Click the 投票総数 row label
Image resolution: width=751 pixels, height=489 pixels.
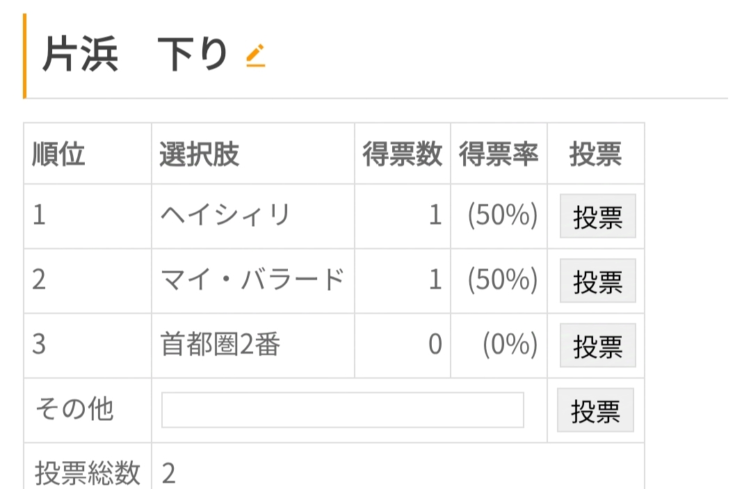(87, 473)
